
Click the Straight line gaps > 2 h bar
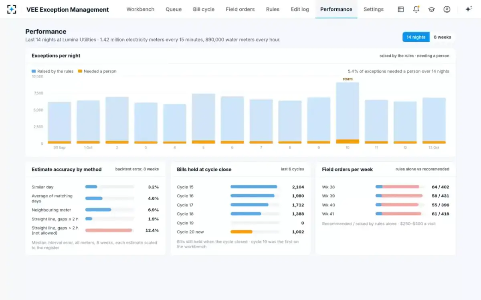tap(109, 230)
